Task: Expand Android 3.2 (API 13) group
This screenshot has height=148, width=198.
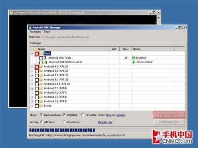Action: click(x=32, y=71)
